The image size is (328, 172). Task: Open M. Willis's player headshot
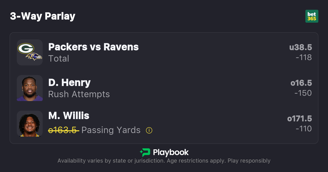click(30, 124)
